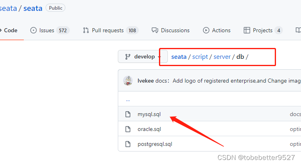Click the book icon at the tab bar edge
The height and width of the screenshot is (164, 301).
(x=298, y=30)
